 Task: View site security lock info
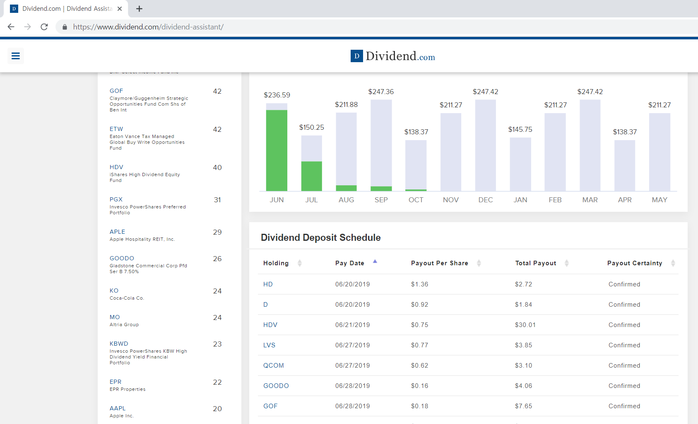pyautogui.click(x=65, y=27)
